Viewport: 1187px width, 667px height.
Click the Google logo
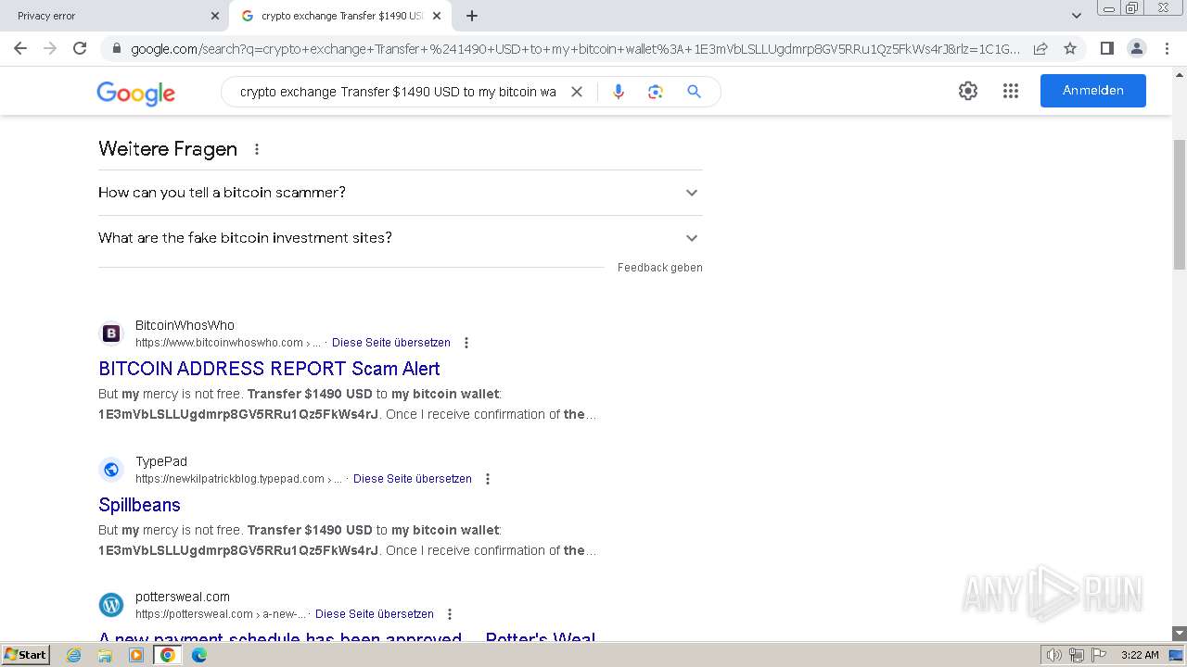coord(136,93)
